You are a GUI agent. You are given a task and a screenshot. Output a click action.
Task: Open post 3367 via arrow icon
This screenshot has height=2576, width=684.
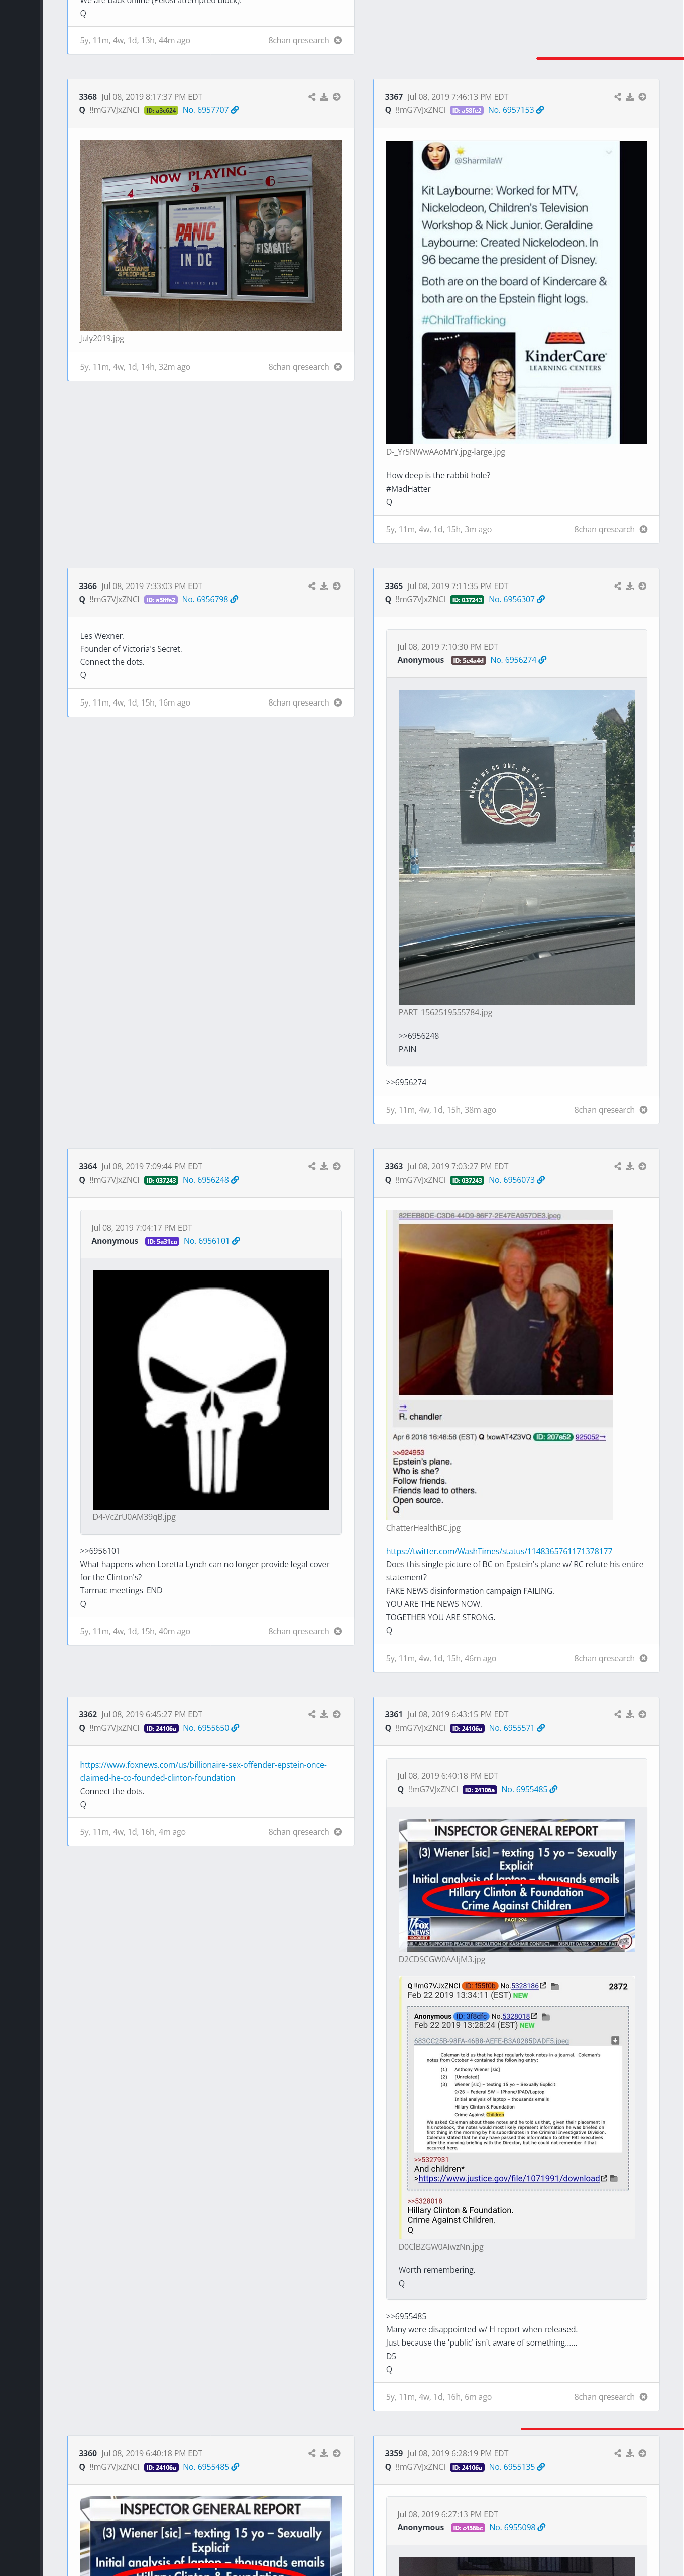coord(643,97)
